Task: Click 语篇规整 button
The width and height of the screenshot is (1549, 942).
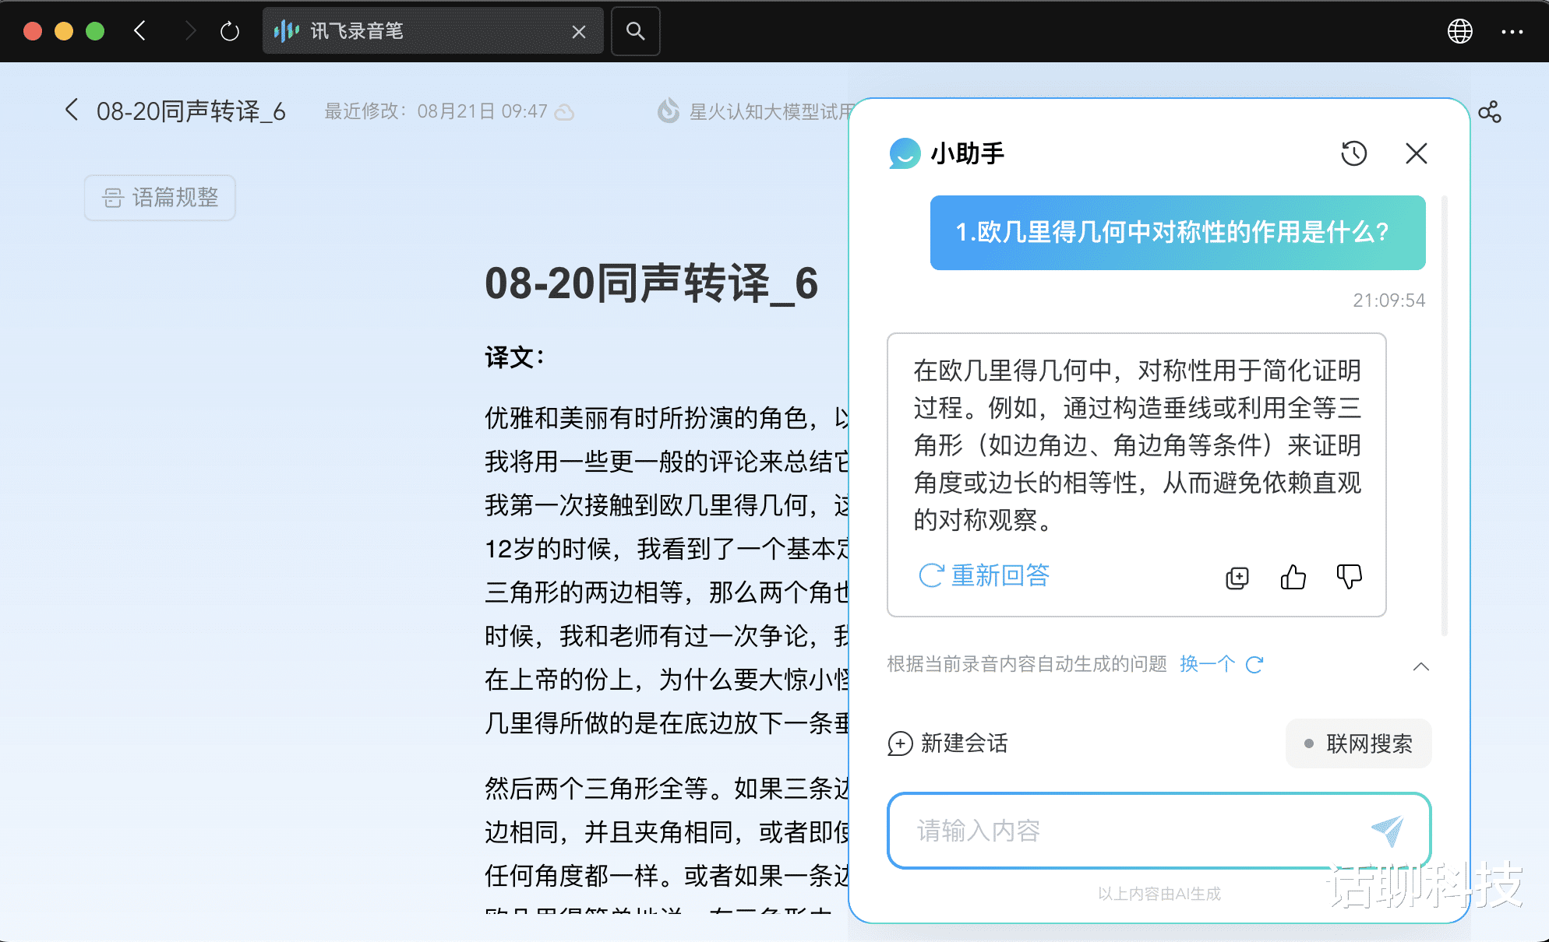Action: (160, 198)
